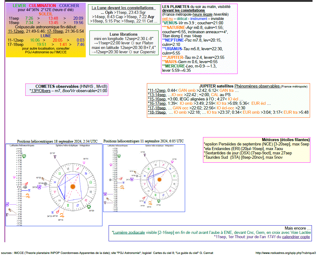Click the 'Mais encore …' heading
Viewport: 319px width, 257px height.
tap(298, 228)
